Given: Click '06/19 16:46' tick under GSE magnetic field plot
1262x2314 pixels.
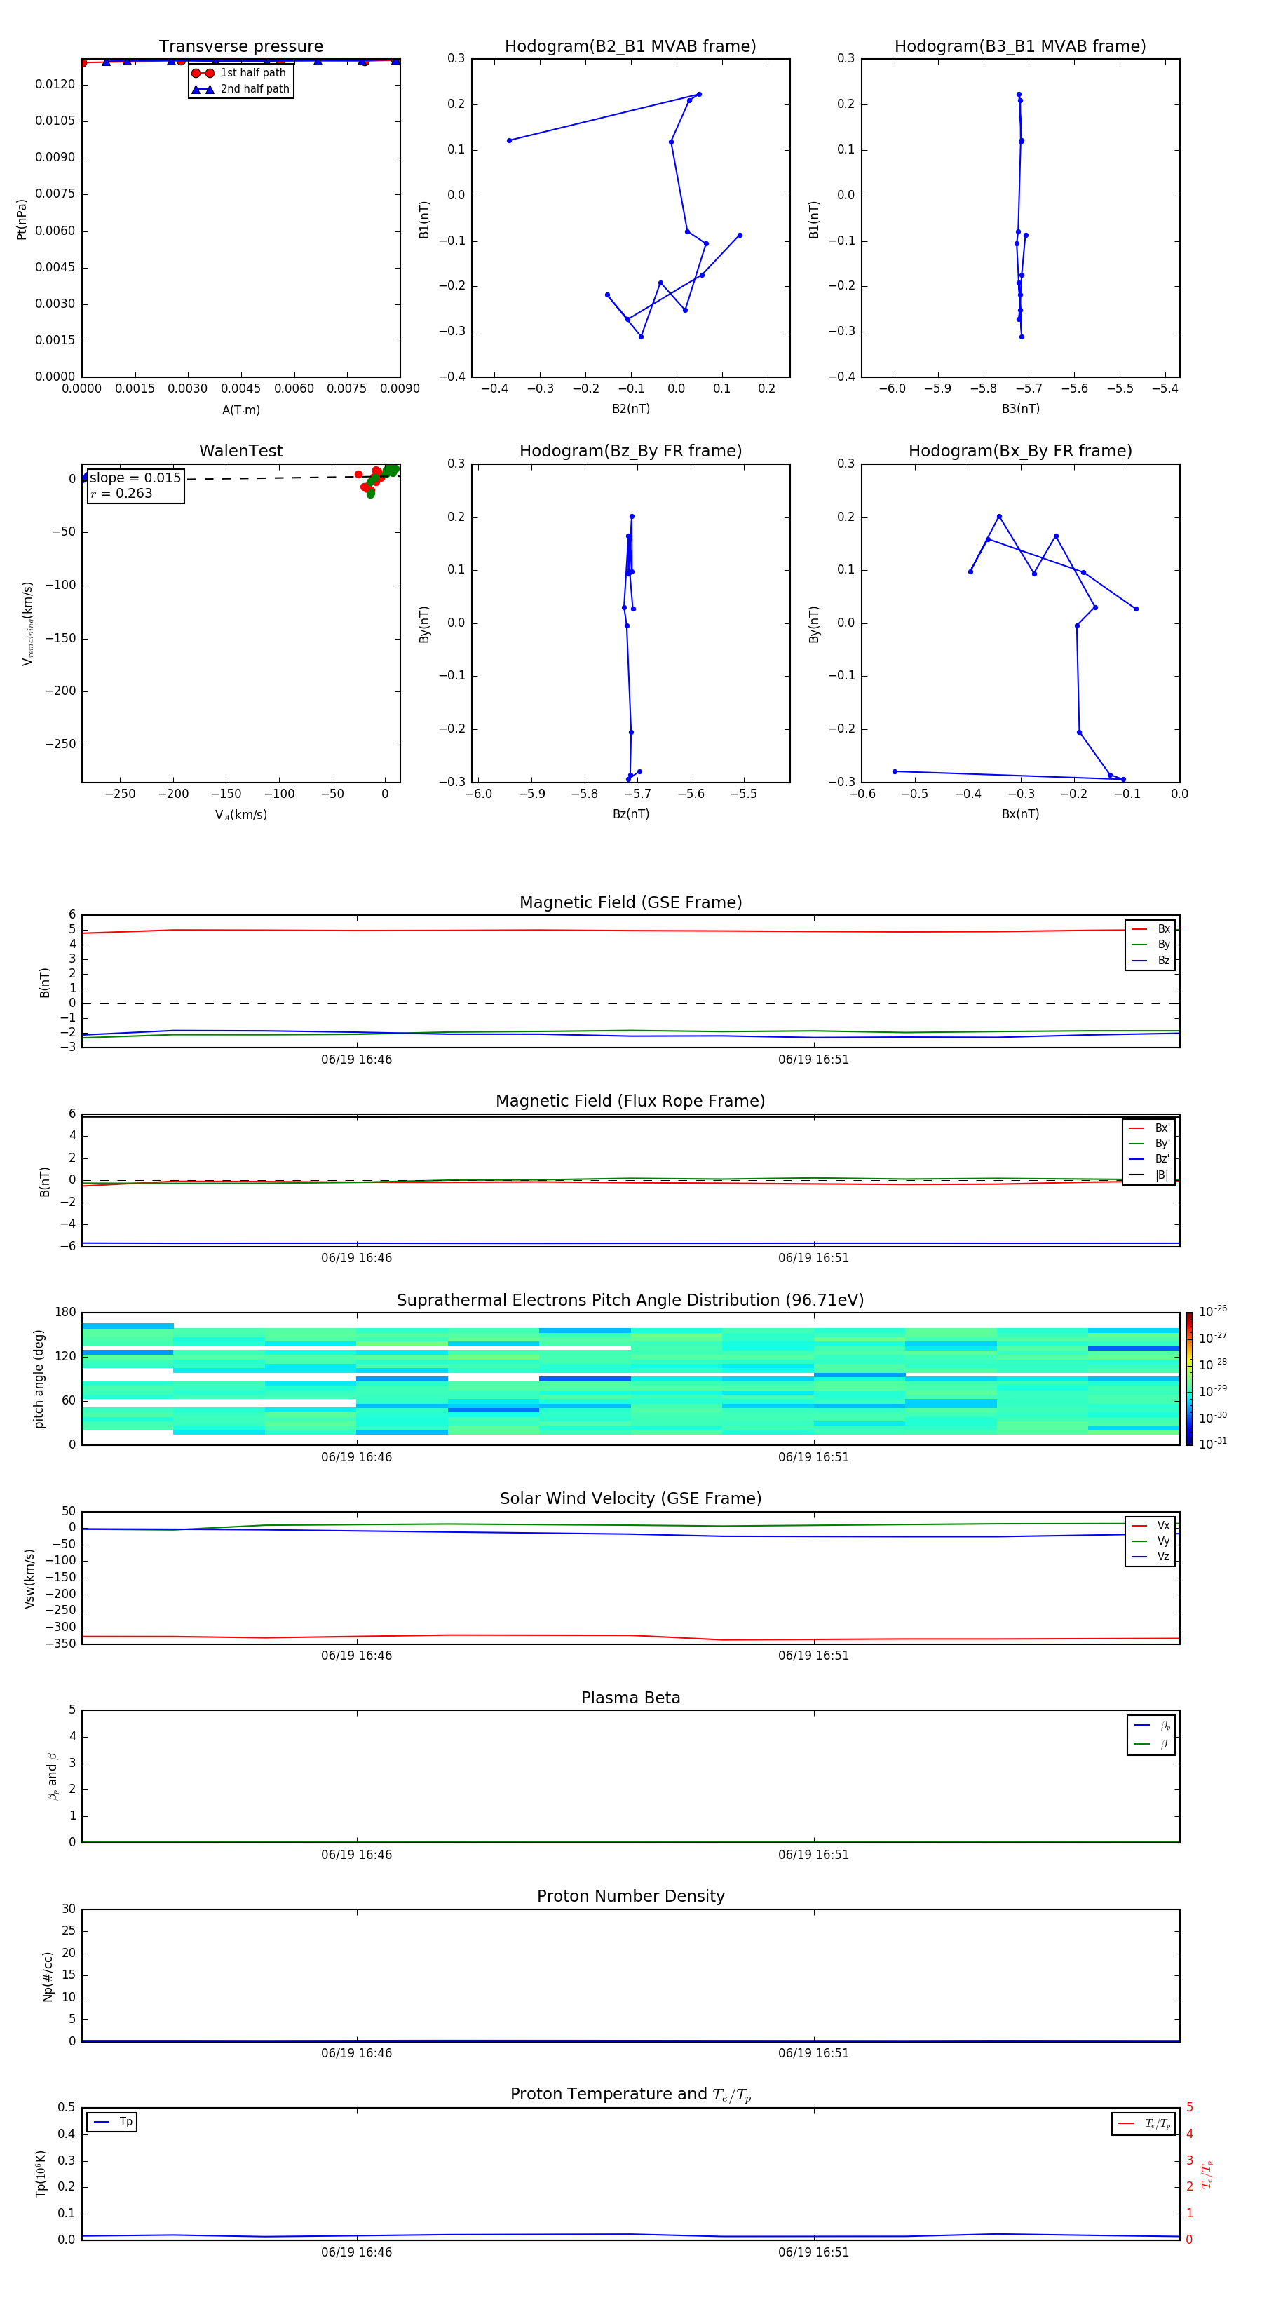Looking at the screenshot, I should (357, 1059).
